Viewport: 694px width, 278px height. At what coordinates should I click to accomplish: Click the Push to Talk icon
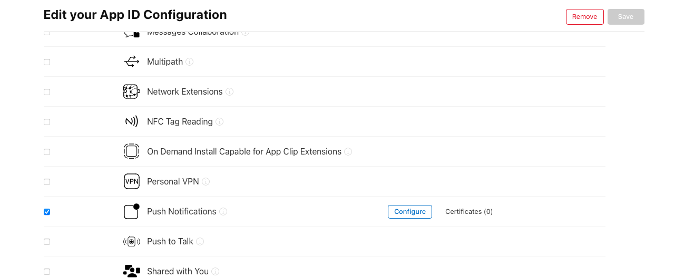(x=131, y=242)
